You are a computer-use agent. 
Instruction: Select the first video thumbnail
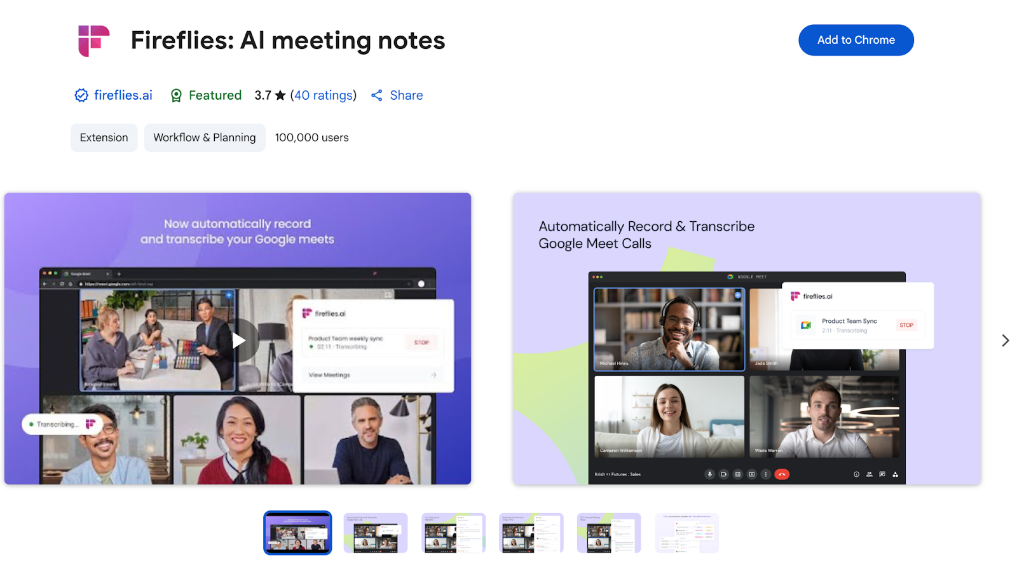[297, 533]
